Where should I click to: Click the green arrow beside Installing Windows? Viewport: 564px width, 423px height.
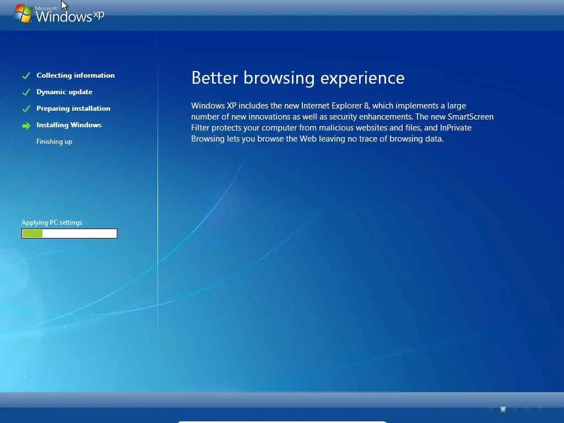coord(26,126)
